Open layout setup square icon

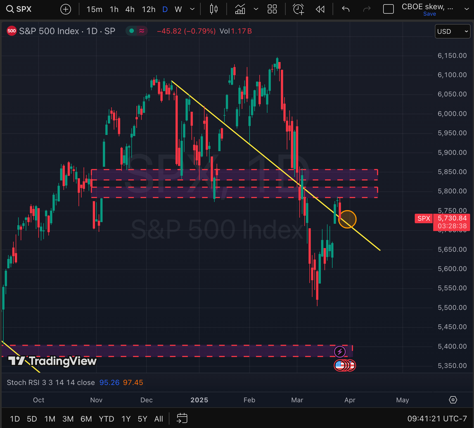[x=388, y=9]
